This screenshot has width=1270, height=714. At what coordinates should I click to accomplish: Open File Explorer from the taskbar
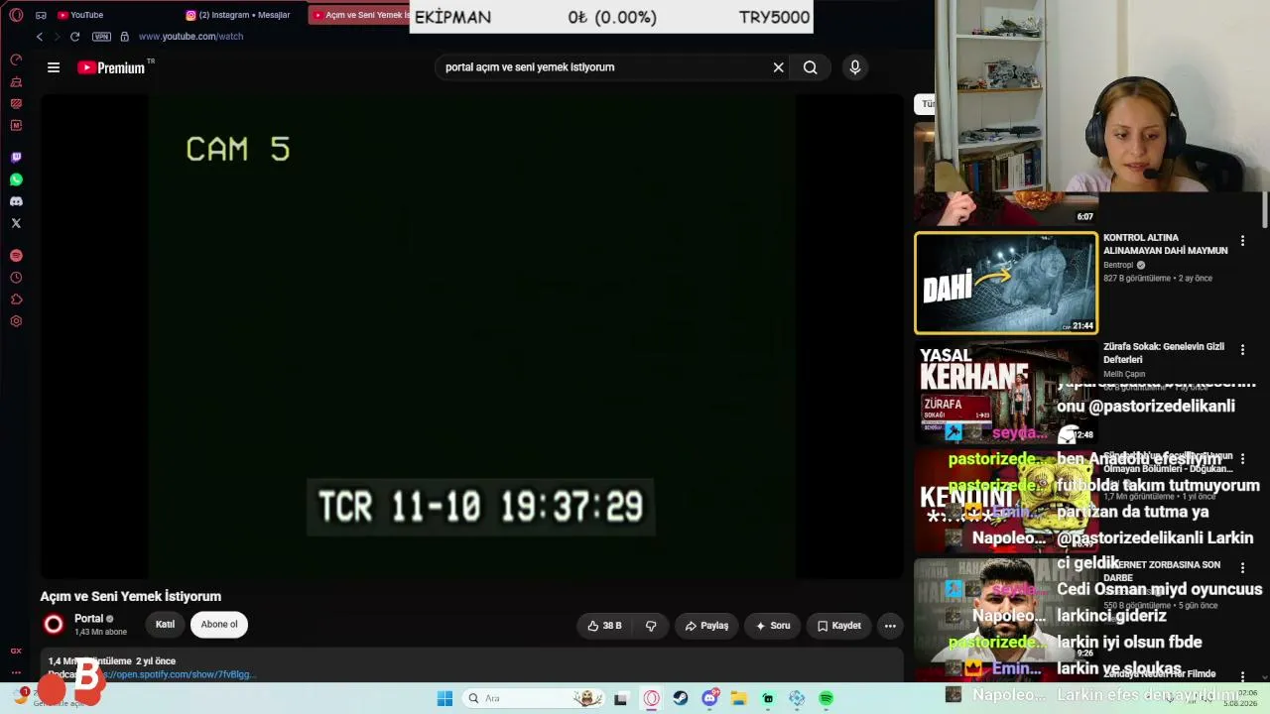739,699
